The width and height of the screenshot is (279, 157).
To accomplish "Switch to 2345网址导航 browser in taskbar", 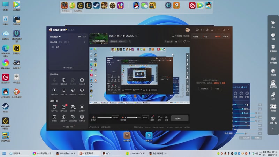I will tap(42, 154).
